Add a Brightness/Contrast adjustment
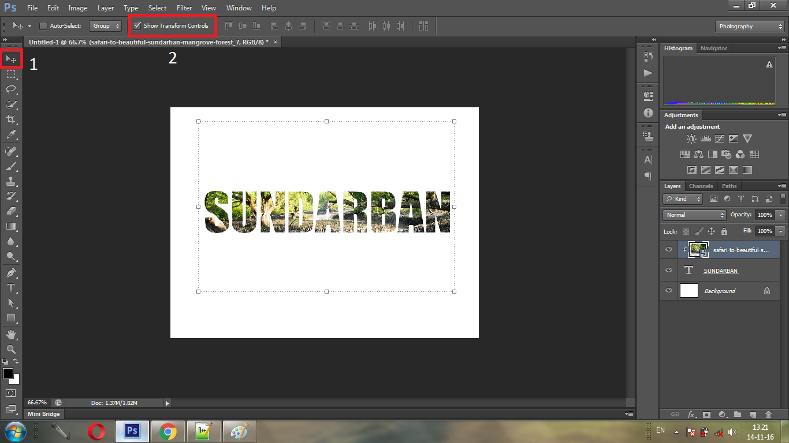789x443 pixels. point(691,138)
